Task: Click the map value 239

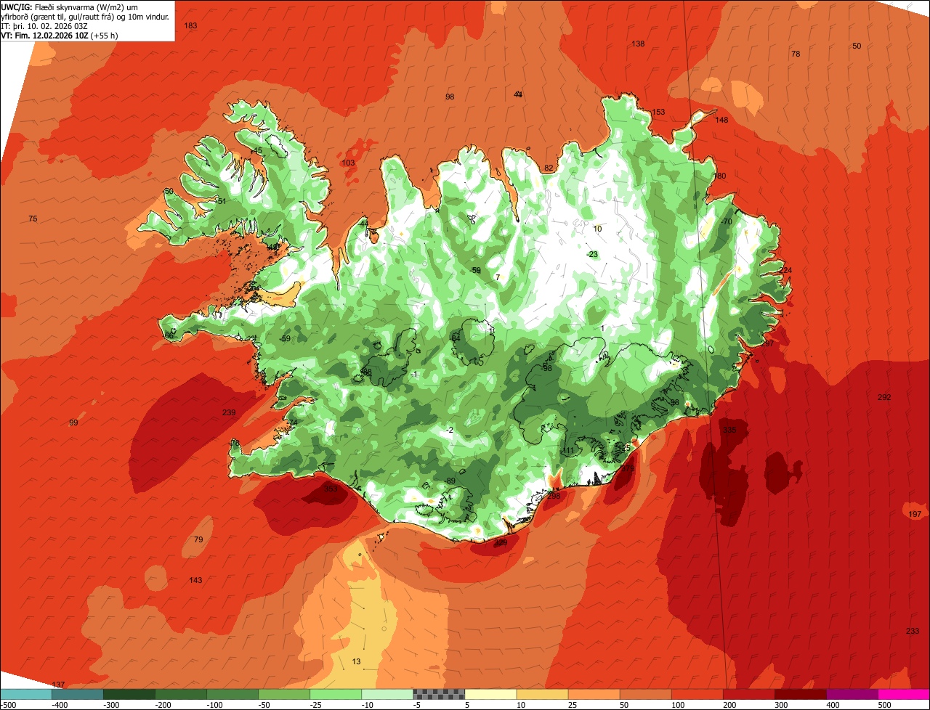Action: tap(229, 412)
